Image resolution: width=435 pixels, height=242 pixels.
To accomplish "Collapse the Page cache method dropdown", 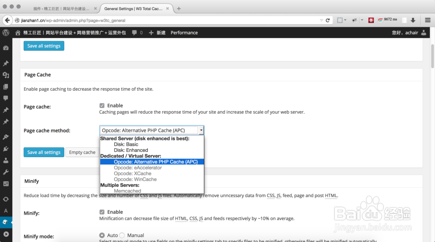I will [201, 130].
